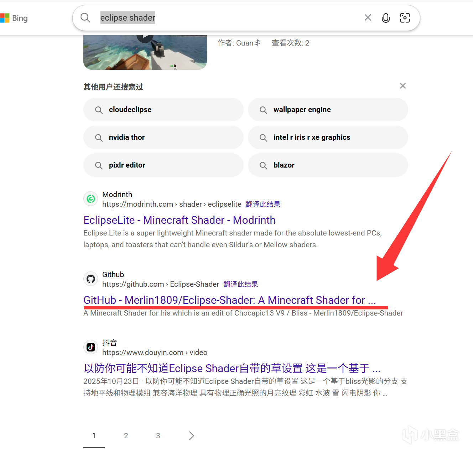Click the Github site name text
The height and width of the screenshot is (455, 473).
113,275
